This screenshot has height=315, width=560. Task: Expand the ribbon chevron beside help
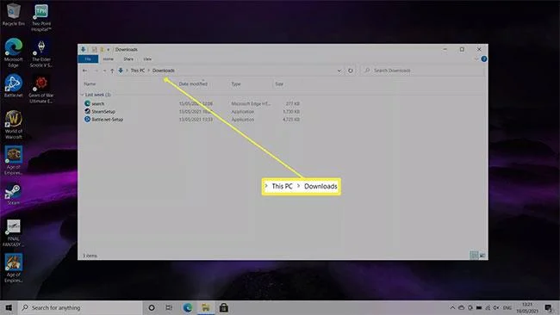[476, 59]
